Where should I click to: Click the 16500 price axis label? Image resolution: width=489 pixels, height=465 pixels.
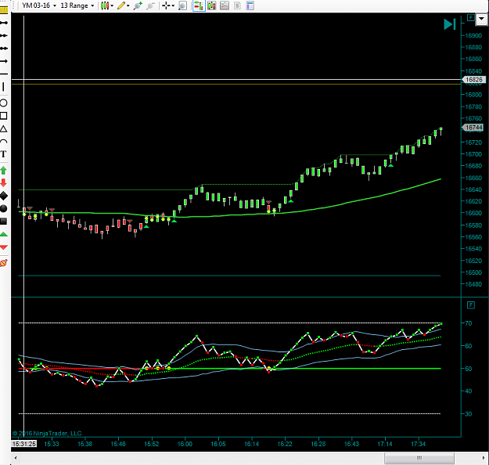click(473, 272)
